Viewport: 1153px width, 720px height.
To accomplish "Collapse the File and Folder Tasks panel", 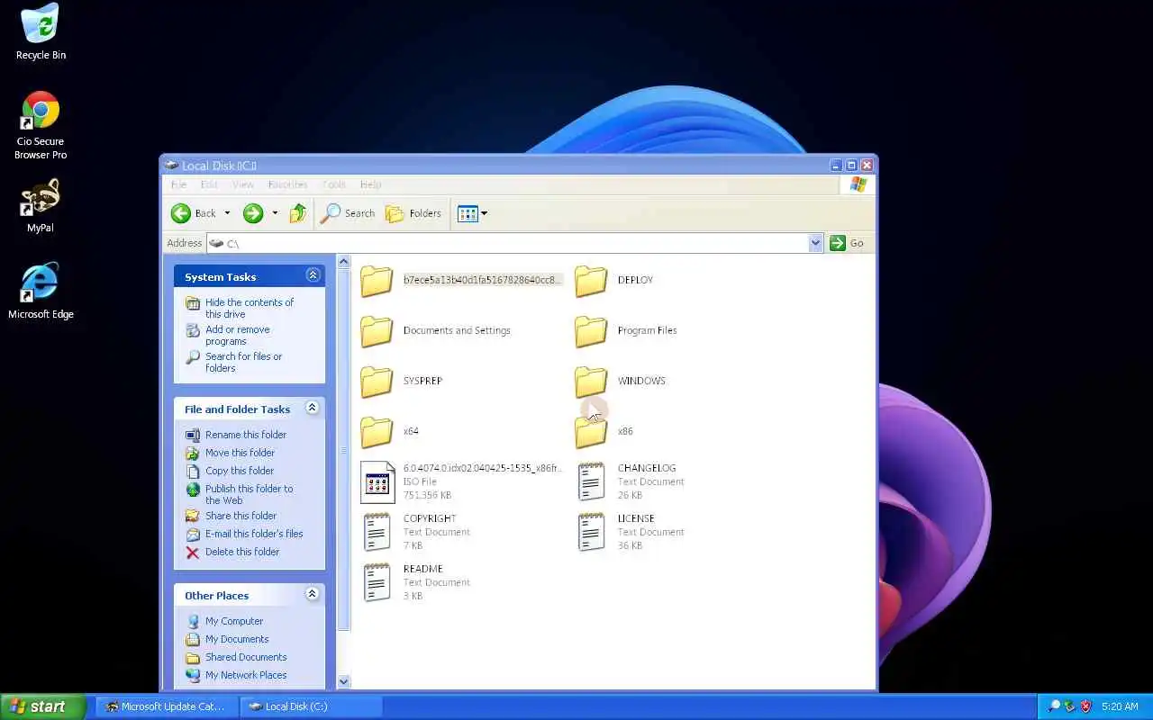I will pyautogui.click(x=313, y=408).
